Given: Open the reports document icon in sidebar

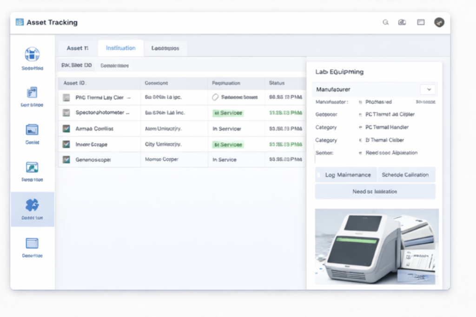Looking at the screenshot, I should (31, 93).
